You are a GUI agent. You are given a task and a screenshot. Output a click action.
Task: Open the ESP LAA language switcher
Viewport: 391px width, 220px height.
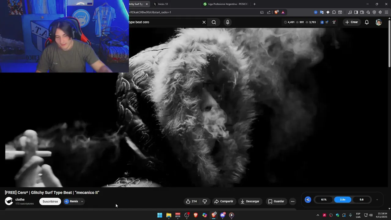point(358,215)
